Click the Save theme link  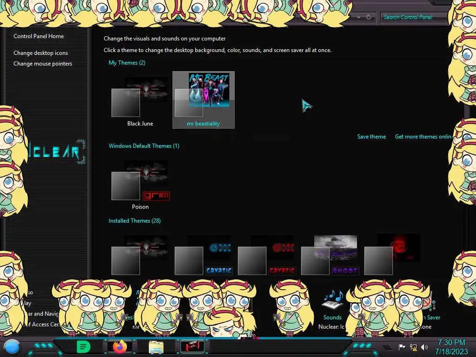371,137
